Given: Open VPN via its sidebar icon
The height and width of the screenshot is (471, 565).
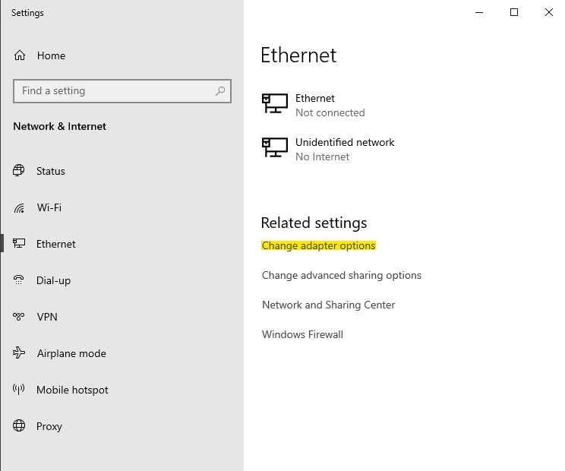Looking at the screenshot, I should click(19, 317).
